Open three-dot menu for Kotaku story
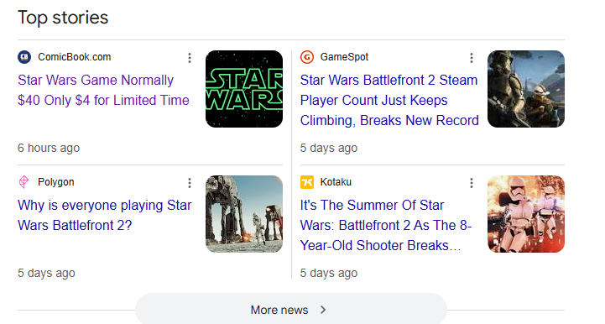 (472, 183)
